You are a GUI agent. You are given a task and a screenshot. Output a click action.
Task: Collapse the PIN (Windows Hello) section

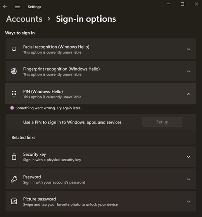tap(189, 94)
